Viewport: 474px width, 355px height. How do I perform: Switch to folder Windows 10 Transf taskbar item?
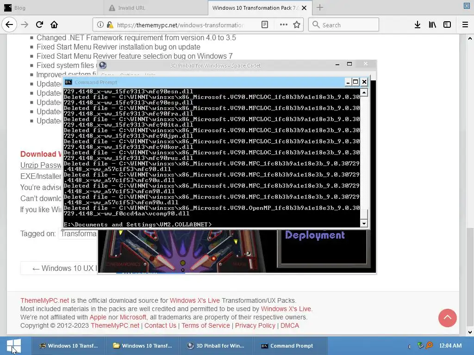click(143, 346)
